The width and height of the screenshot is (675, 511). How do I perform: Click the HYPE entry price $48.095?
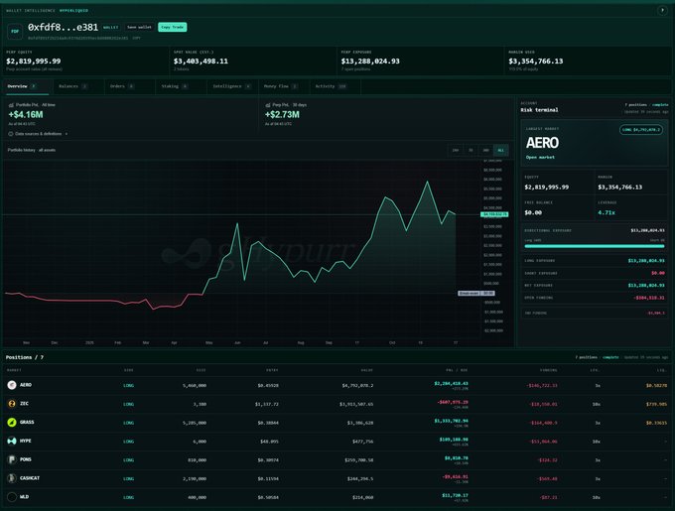pos(269,442)
